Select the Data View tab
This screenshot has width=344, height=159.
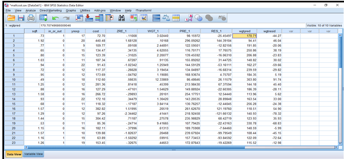[x=14, y=154]
